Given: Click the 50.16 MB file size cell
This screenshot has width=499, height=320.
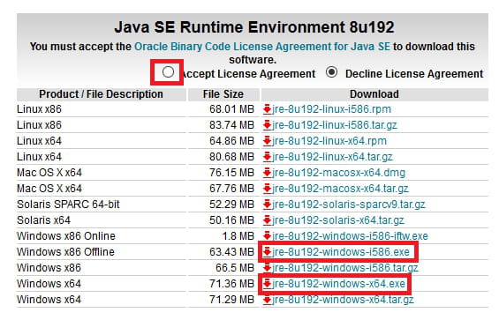Looking at the screenshot, I should click(x=231, y=220).
